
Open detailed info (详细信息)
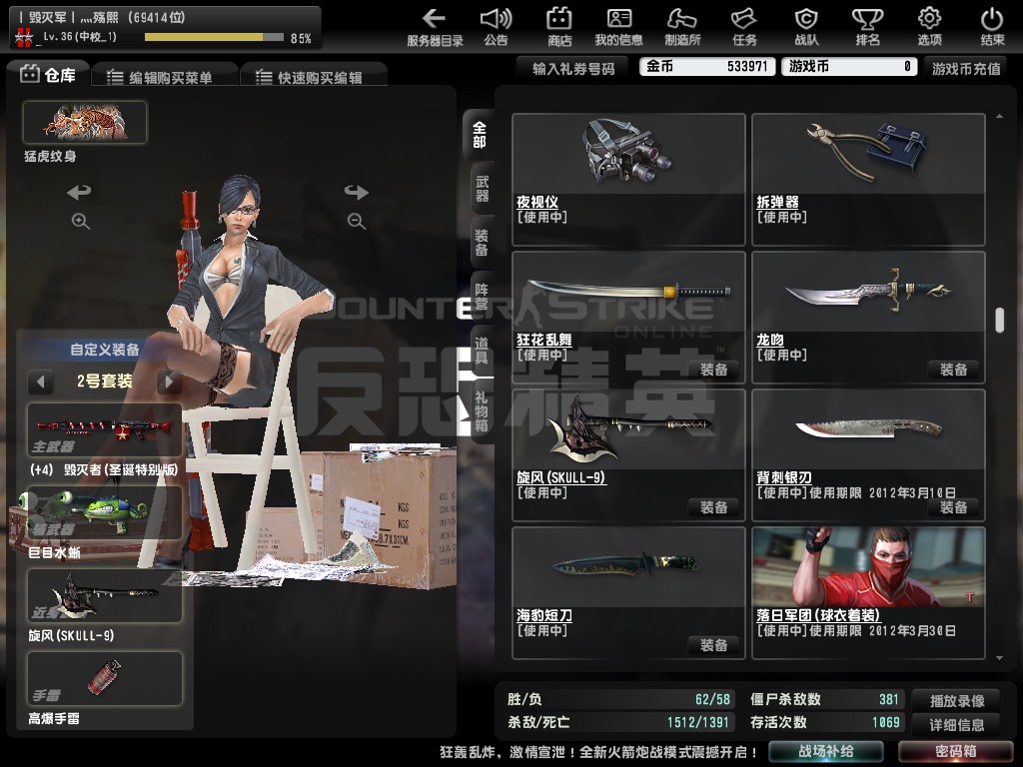point(957,725)
